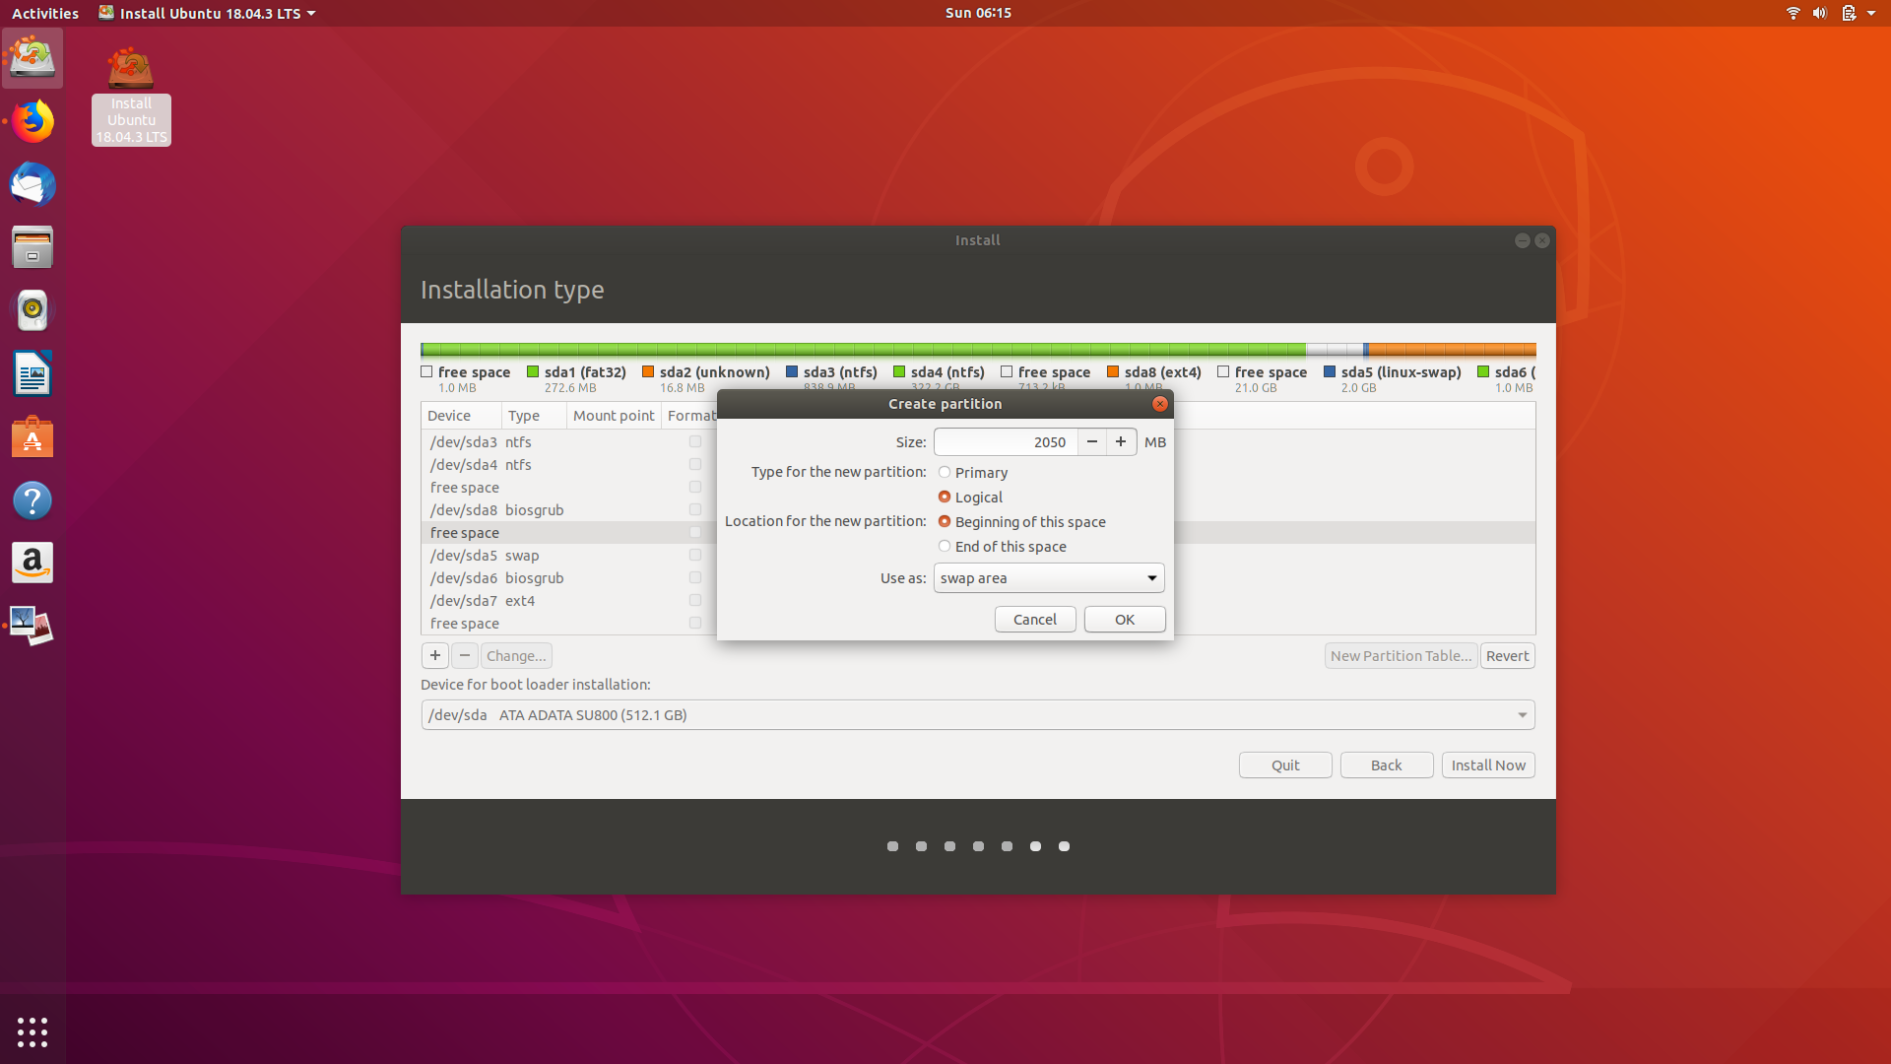The image size is (1891, 1064).
Task: Open the Install Ubuntu 18.04.3 LTS app menu
Action: pyautogui.click(x=208, y=14)
